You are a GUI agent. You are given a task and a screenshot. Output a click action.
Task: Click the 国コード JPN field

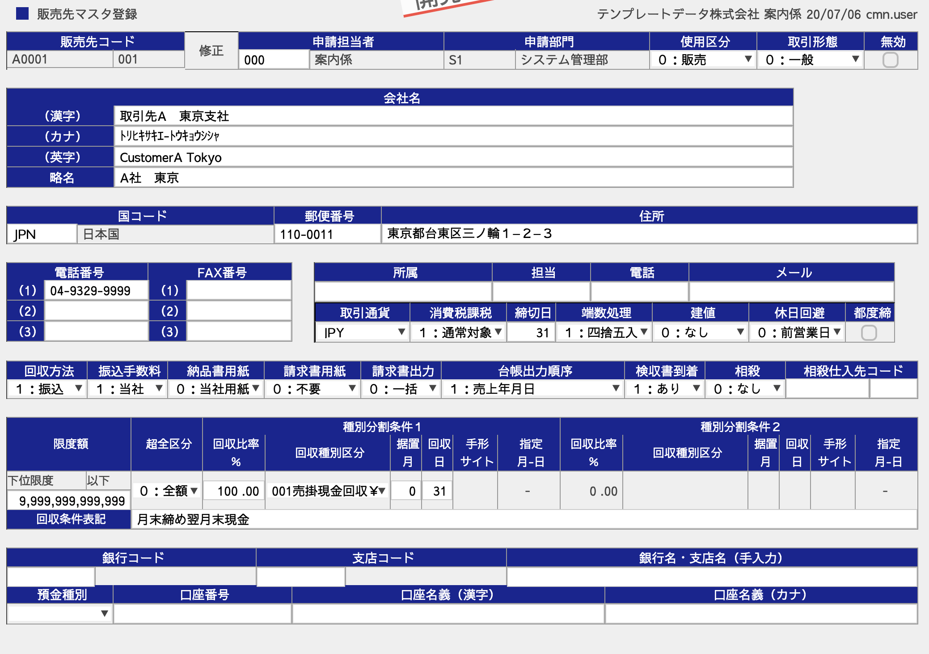pos(42,234)
